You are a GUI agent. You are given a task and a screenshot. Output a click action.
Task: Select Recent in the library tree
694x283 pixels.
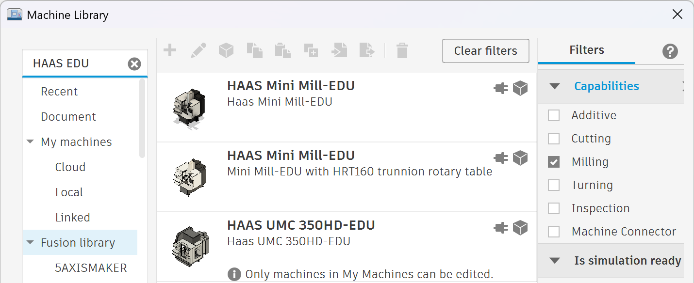pos(59,92)
